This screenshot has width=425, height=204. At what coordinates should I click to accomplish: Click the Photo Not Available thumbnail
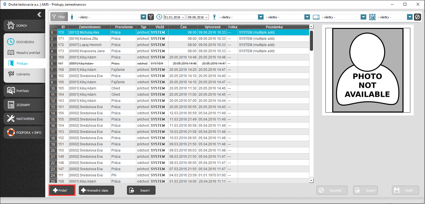point(368,70)
